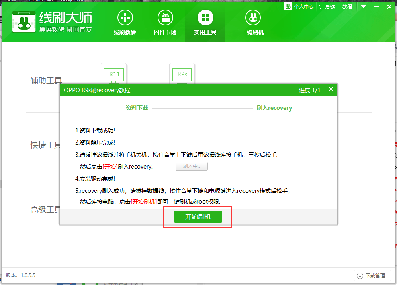Expand the title bar dropdown arrow menu
Screen dimensions: 397x285
(364, 6)
